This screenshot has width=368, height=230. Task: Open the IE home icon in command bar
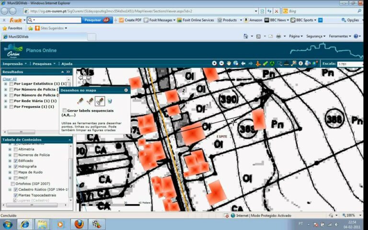246,36
